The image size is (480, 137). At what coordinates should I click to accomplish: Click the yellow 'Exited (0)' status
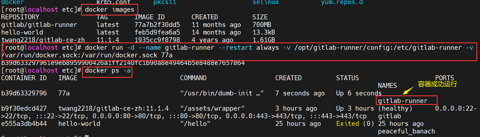click(355, 124)
